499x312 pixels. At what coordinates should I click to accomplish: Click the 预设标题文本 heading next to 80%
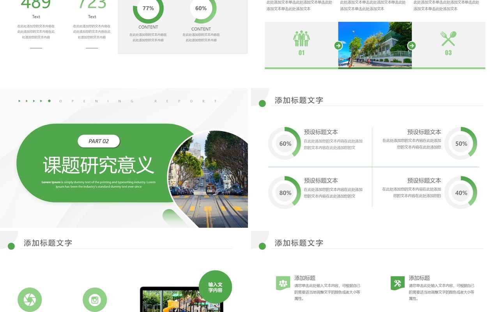coord(321,181)
